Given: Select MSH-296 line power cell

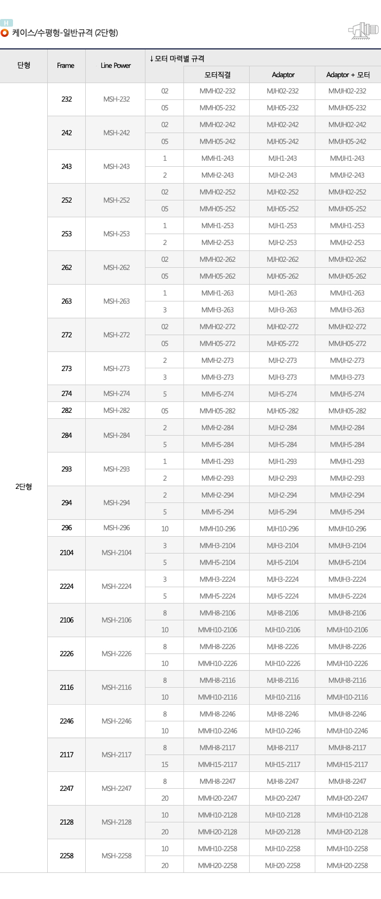Looking at the screenshot, I should 116,528.
